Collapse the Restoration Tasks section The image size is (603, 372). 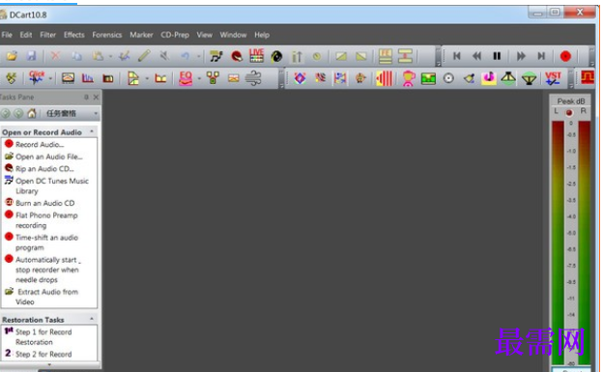coord(92,319)
